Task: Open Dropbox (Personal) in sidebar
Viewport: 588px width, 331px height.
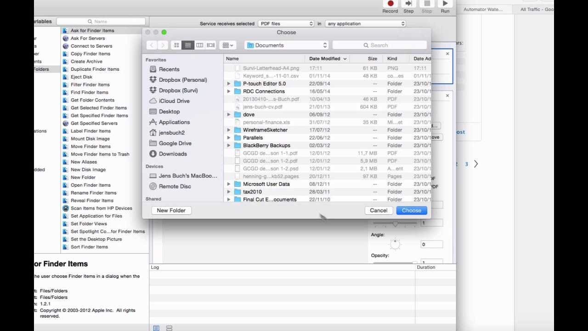Action: [178, 80]
